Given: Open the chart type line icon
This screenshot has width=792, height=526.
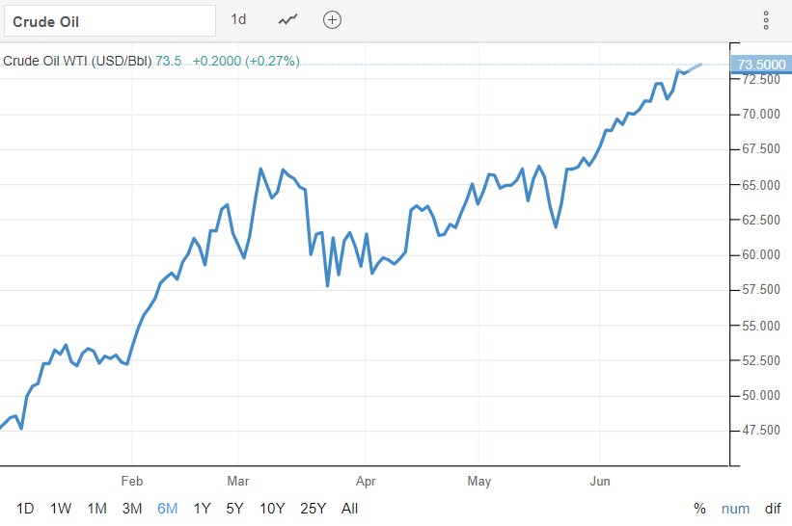Looking at the screenshot, I should 287,20.
